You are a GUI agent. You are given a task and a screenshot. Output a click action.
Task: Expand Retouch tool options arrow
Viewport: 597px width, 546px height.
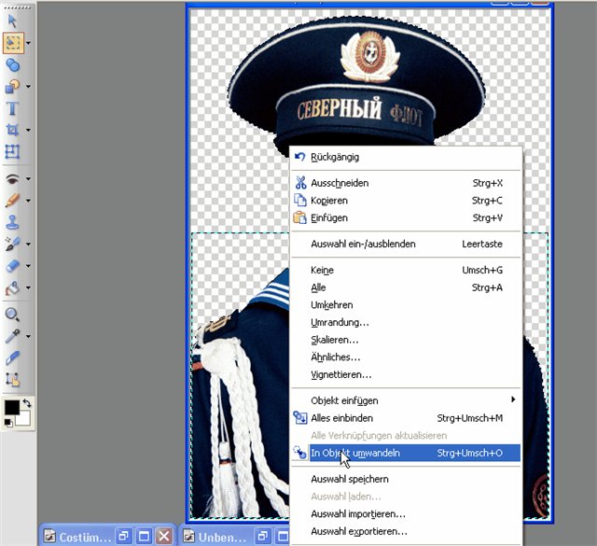point(29,244)
